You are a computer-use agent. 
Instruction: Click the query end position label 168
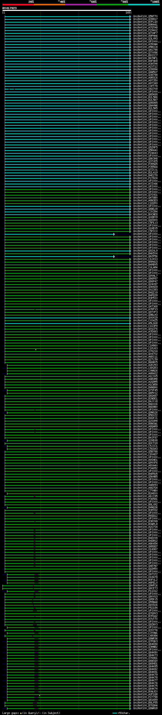(x=128, y=12)
